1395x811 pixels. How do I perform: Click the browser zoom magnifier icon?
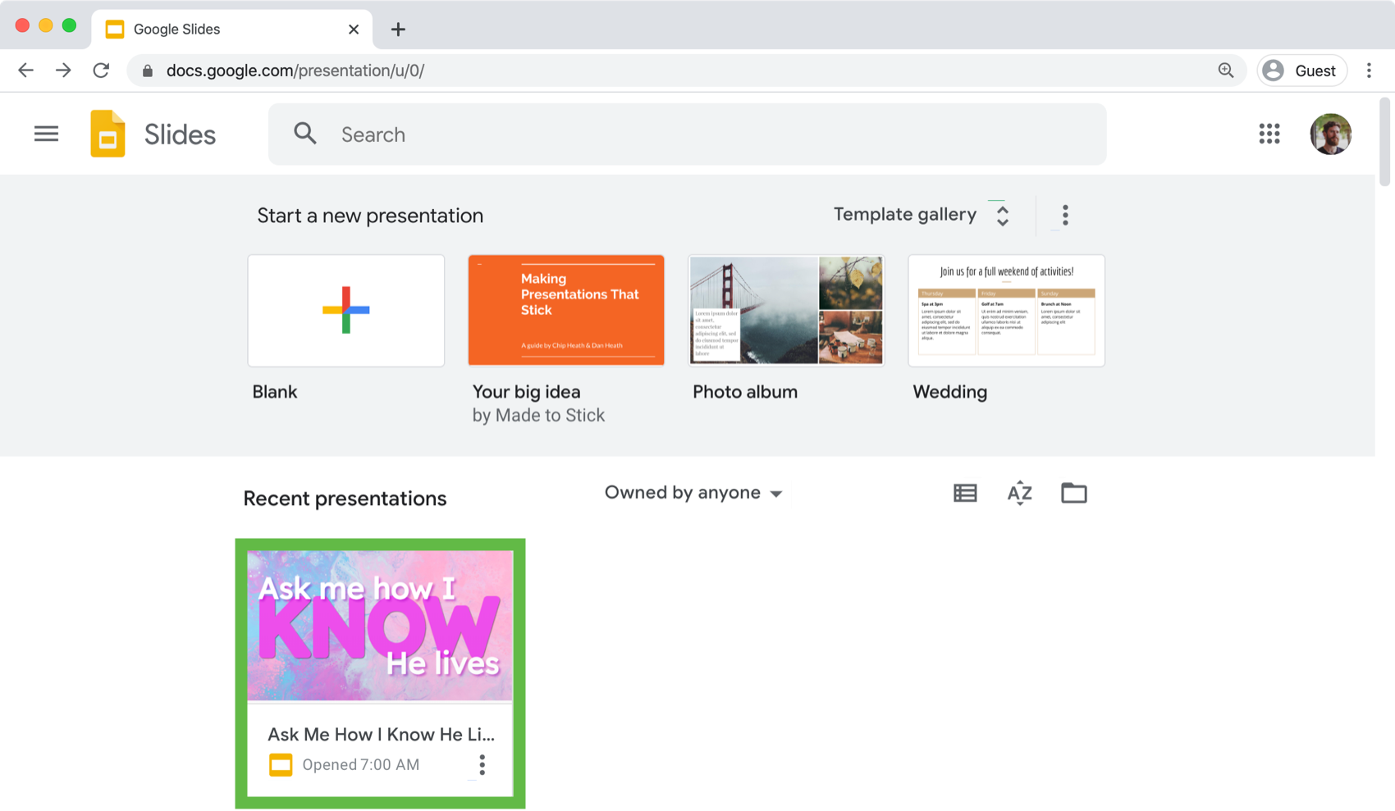[x=1225, y=71]
